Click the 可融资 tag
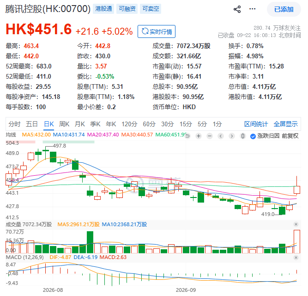 127,9
